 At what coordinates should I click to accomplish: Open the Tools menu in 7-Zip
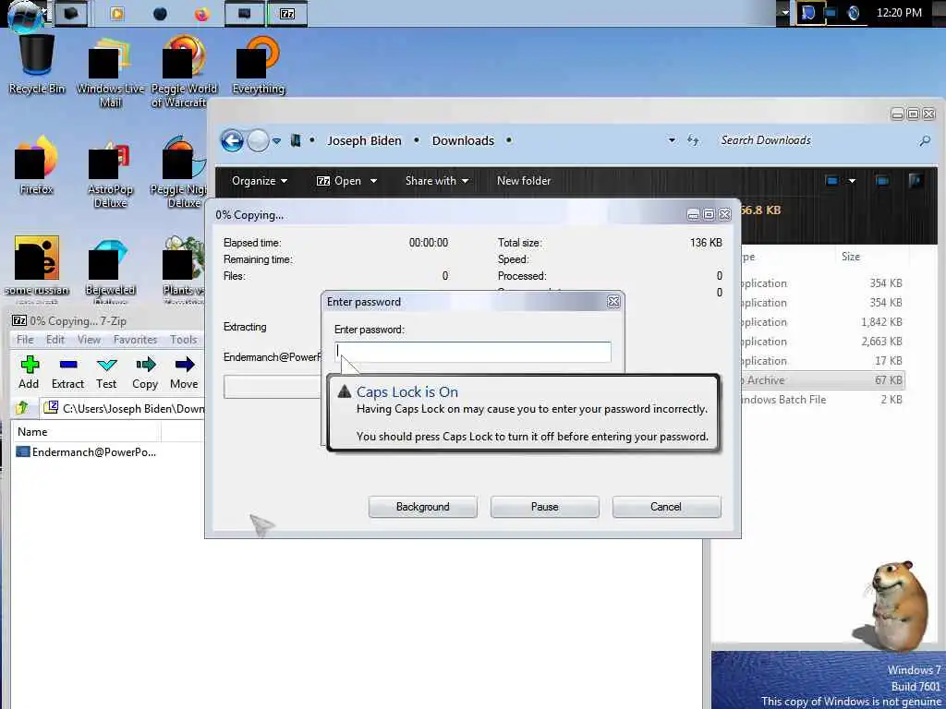pyautogui.click(x=184, y=340)
